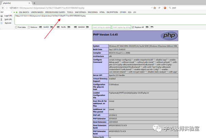Enable the Post data checkbox
Screen dimensions: 206x138
16,27
